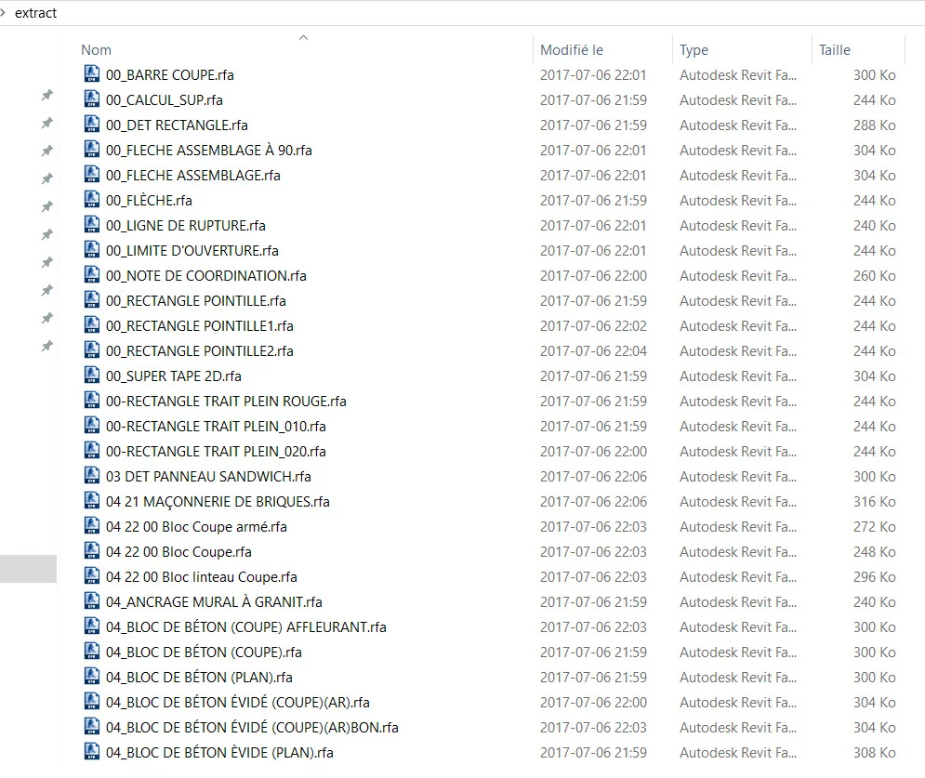
Task: Click icon of 04_BLOC DE BÉTON (COUPE).rfa
Action: 92,651
